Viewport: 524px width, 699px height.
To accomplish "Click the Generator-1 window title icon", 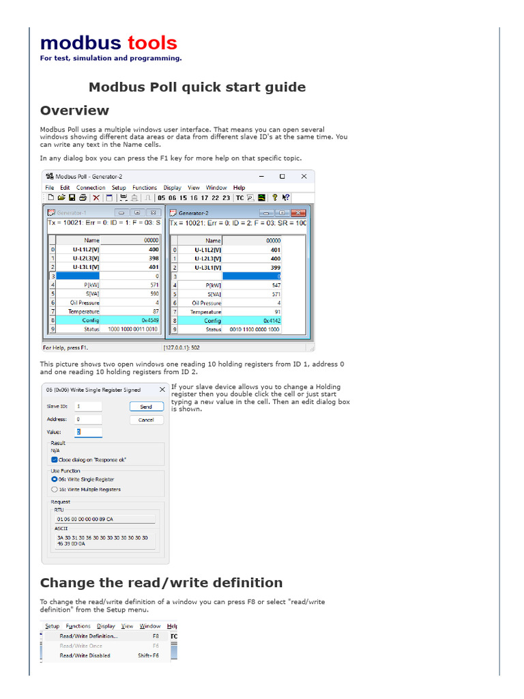I will (x=51, y=213).
